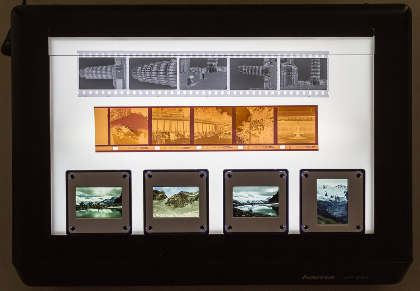Click frame number 2 on the Agfa strip edge
The height and width of the screenshot is (291, 420).
pyautogui.click(x=165, y=148)
